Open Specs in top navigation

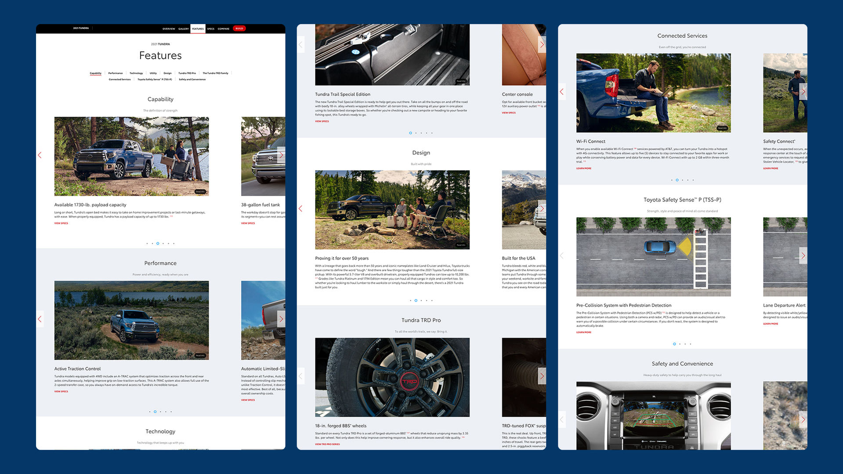pos(211,29)
